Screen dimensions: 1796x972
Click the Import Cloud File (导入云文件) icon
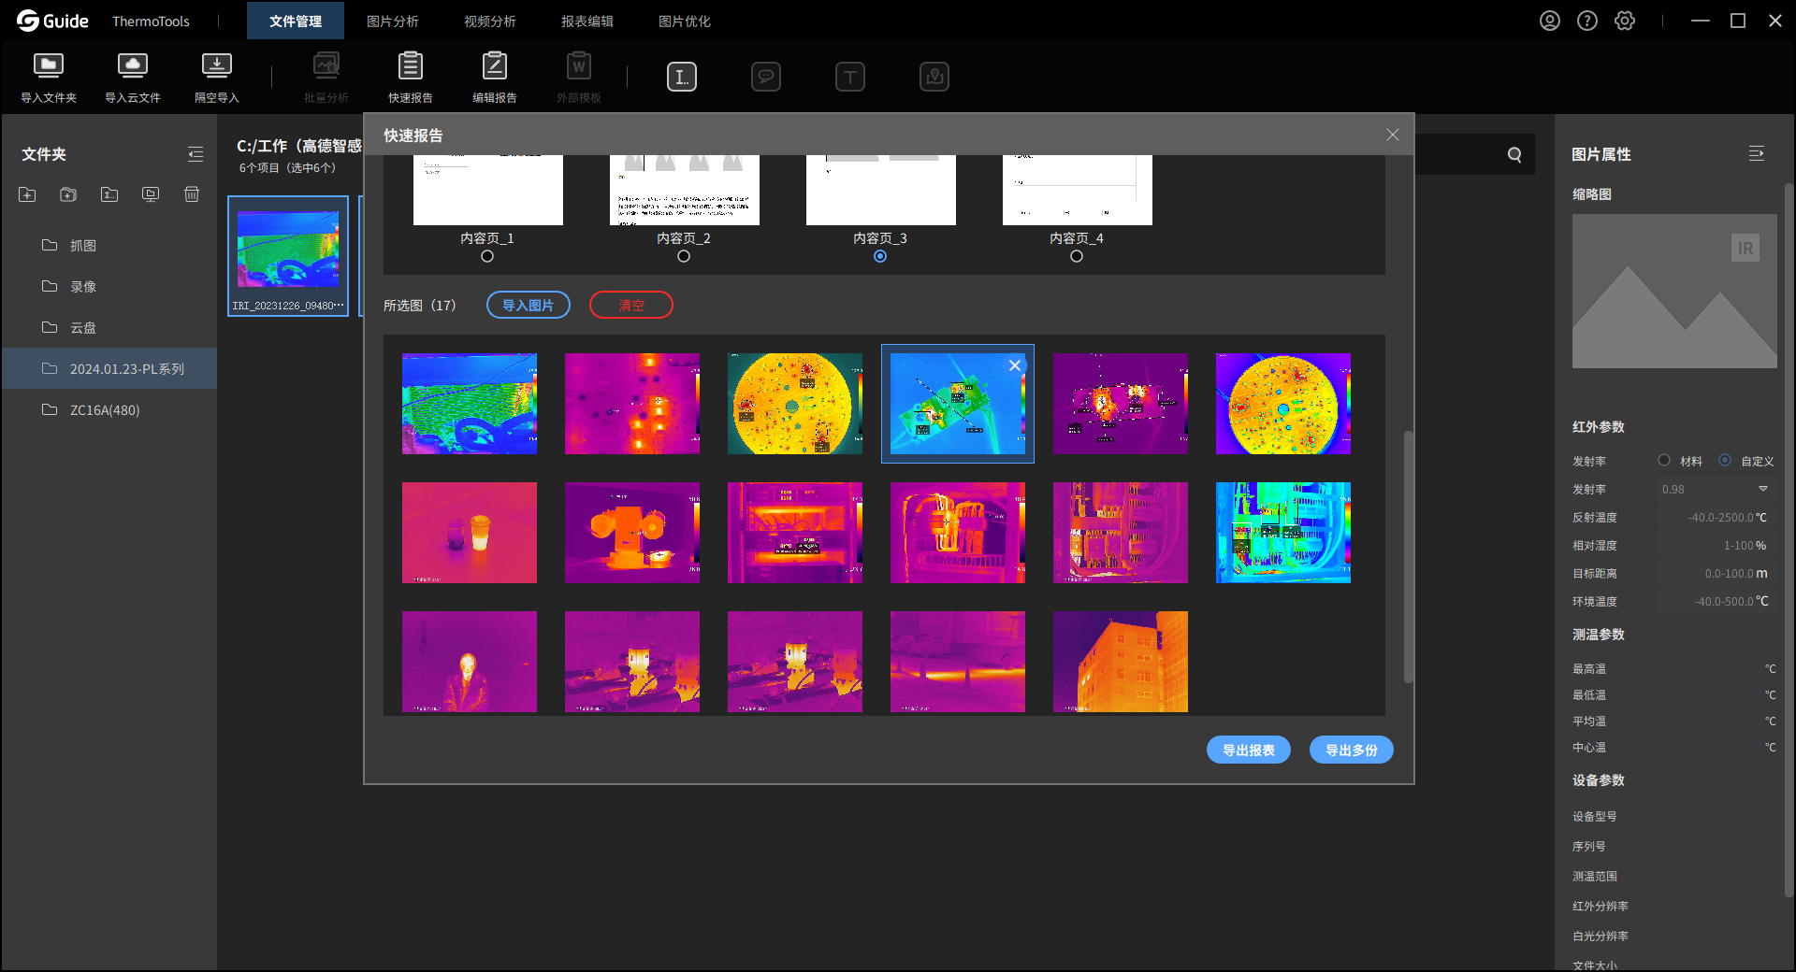pyautogui.click(x=133, y=65)
